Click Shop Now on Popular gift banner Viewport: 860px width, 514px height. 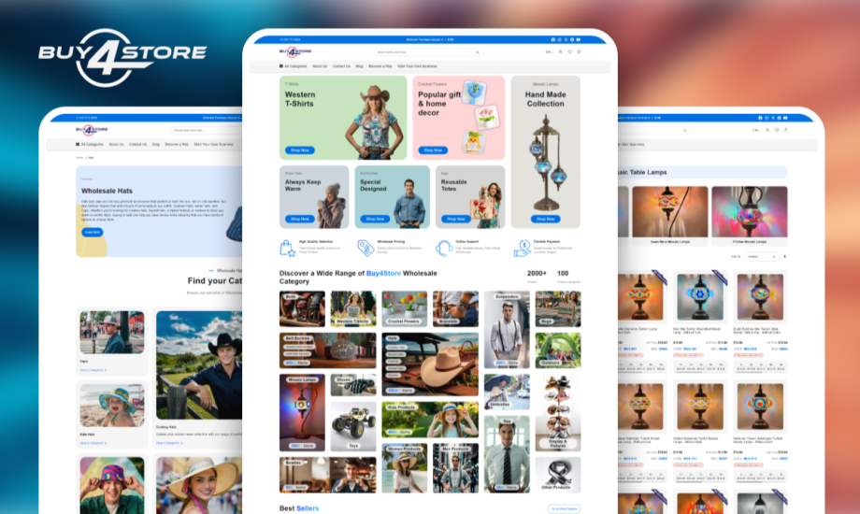pos(433,150)
